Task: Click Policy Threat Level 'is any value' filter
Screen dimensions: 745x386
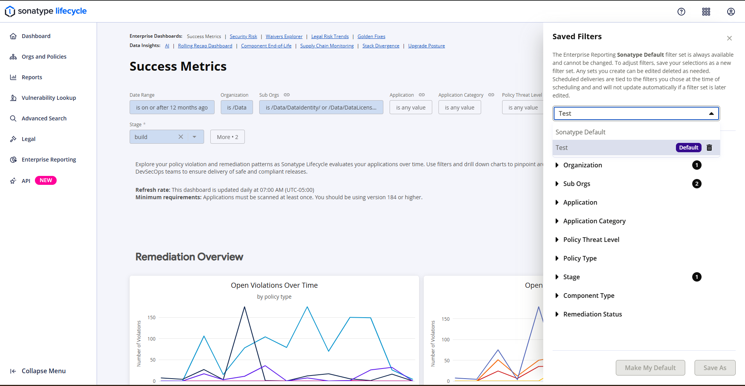Action: pos(523,107)
